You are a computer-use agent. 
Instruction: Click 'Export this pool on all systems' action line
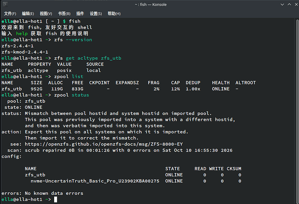(x=107, y=132)
